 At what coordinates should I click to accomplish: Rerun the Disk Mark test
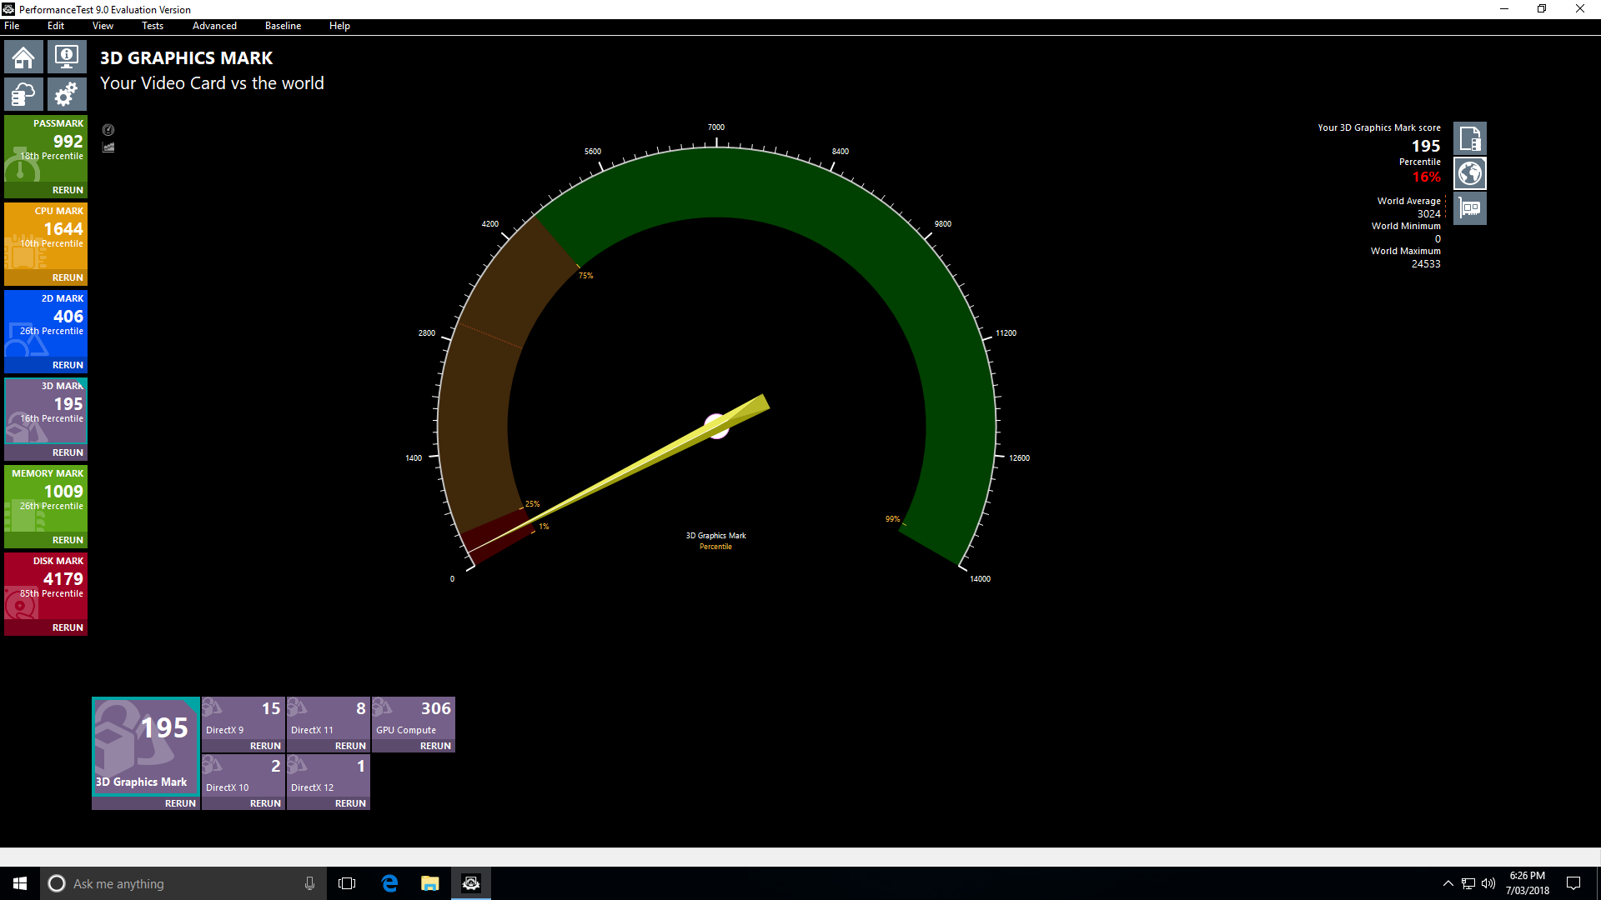[68, 627]
